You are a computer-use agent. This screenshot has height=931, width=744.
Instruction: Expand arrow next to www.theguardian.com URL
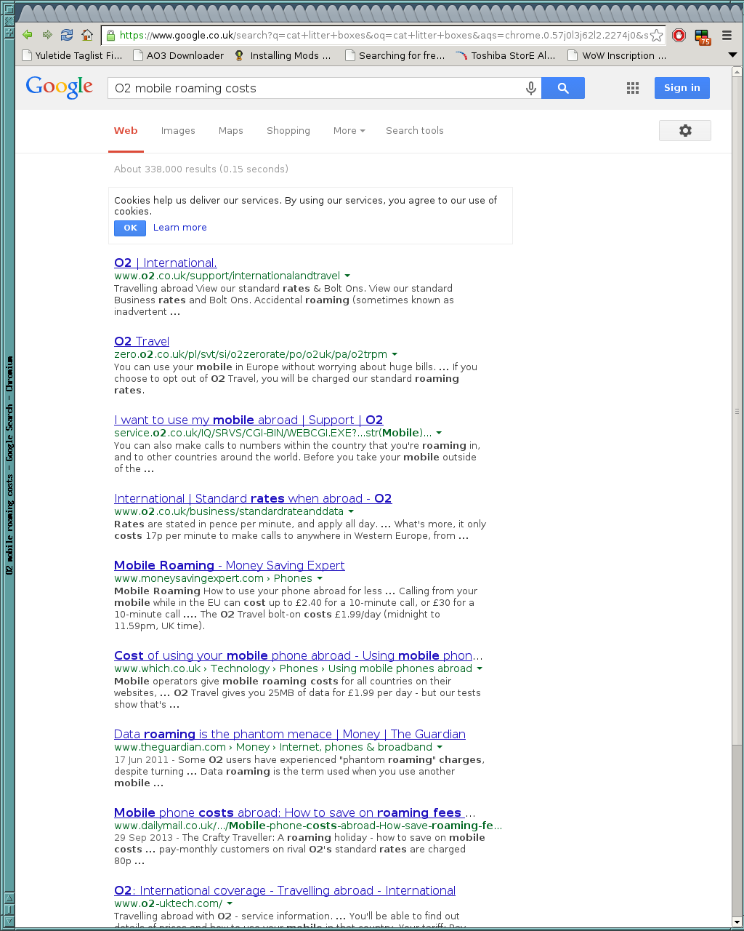(x=440, y=747)
